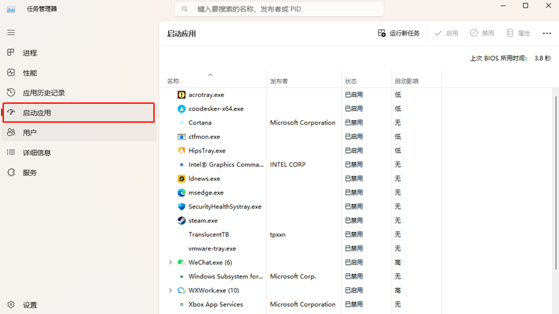Click the acrotray.exe icon
The width and height of the screenshot is (559, 314).
pyautogui.click(x=182, y=94)
